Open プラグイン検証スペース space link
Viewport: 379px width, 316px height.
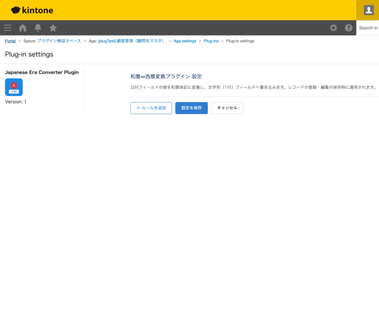tap(59, 41)
